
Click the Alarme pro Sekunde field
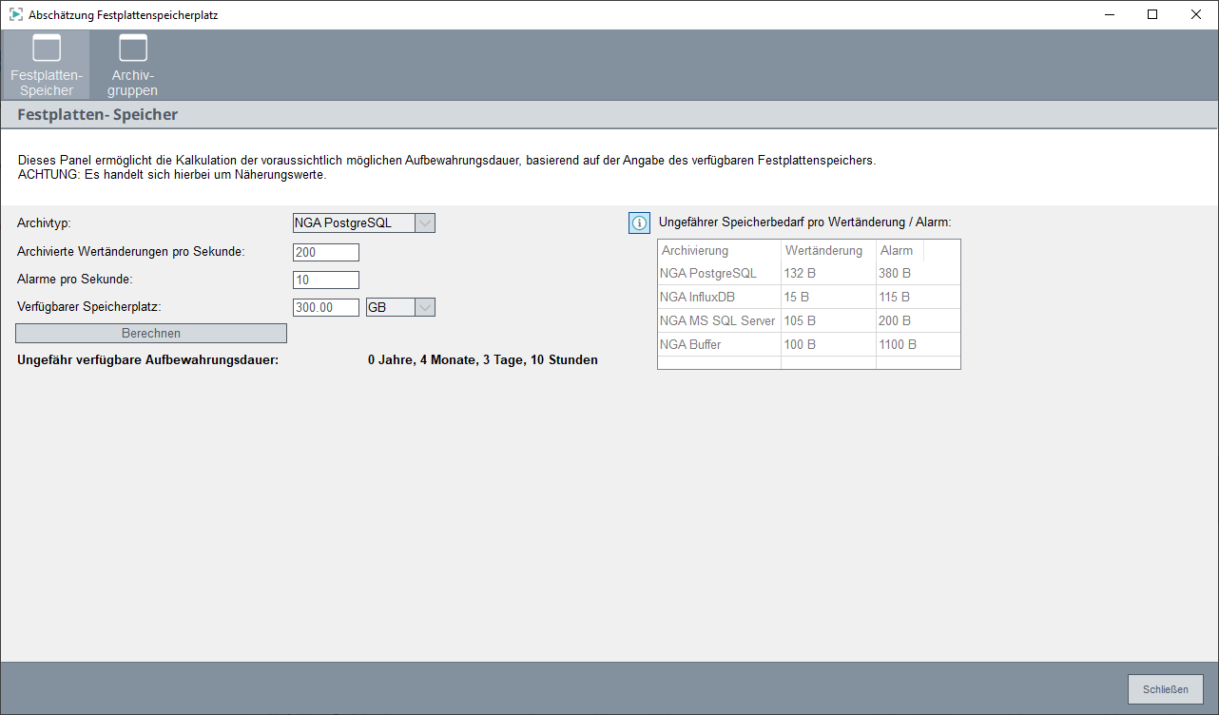tap(326, 280)
